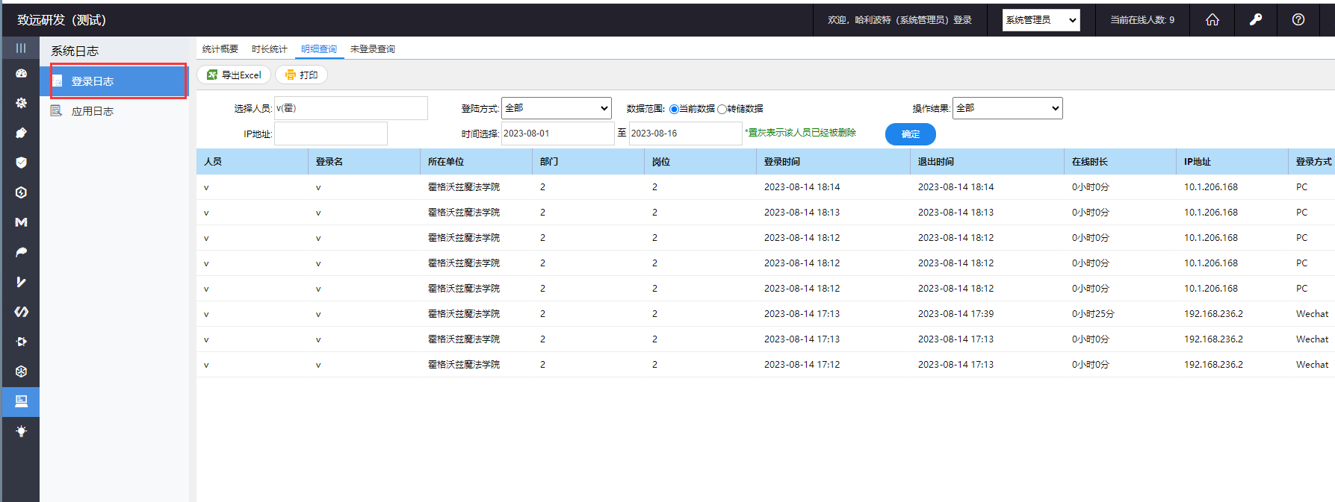The image size is (1335, 502).
Task: Open the 系统管理员 role dropdown
Action: point(1041,20)
